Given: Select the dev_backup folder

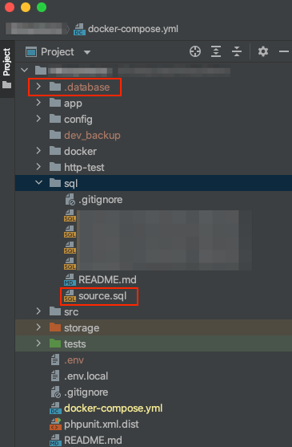Looking at the screenshot, I should click(x=92, y=135).
